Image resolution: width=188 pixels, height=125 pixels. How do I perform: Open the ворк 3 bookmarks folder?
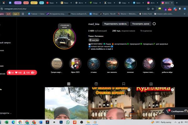click(16, 14)
